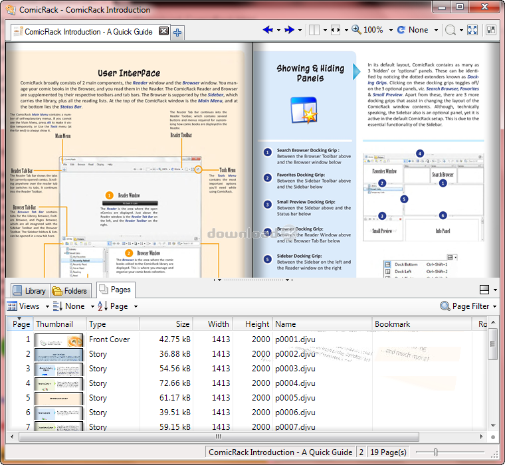
Task: Go to next page with blue forward arrow
Action: click(289, 30)
